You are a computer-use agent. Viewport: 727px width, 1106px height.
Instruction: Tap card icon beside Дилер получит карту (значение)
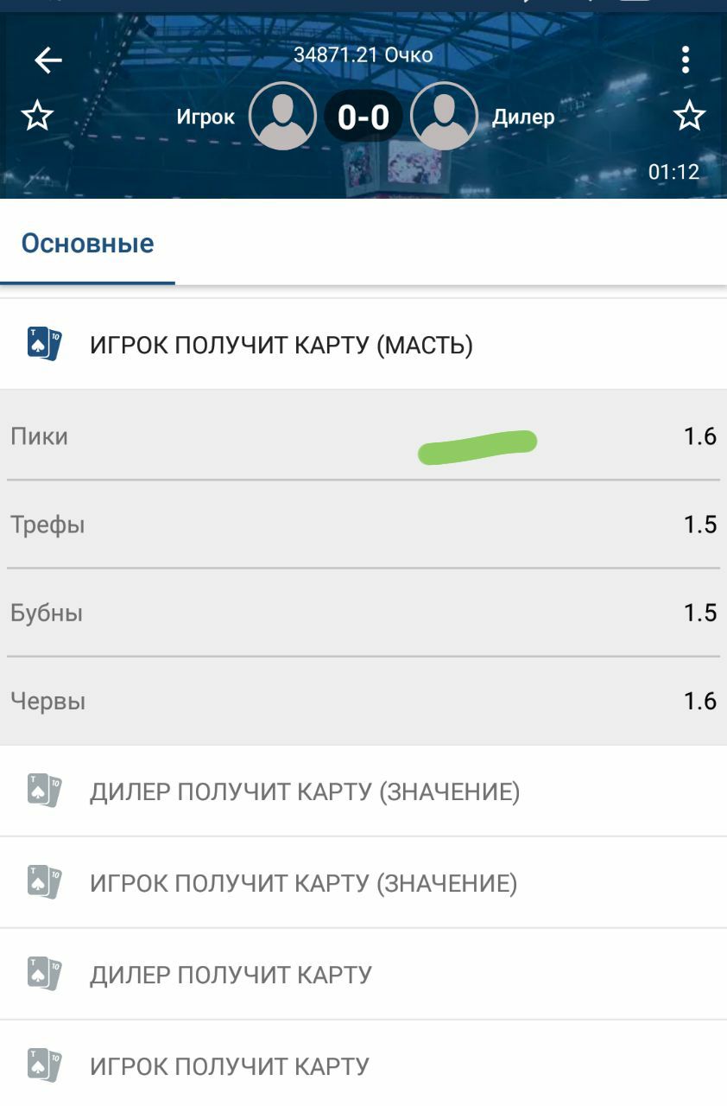[x=44, y=791]
